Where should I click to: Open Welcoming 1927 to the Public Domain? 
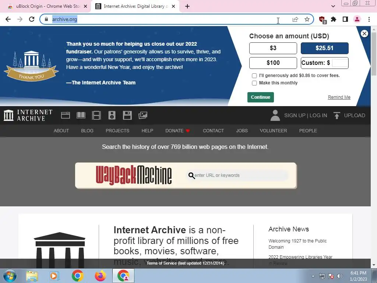[x=297, y=244]
